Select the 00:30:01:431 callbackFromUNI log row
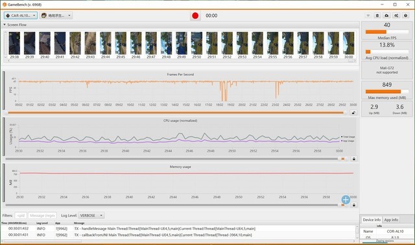 tap(179, 235)
